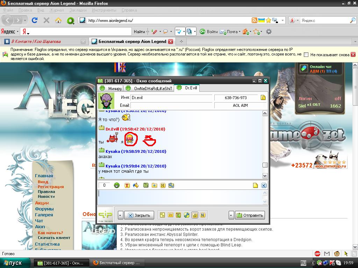Open the Файл menu
This screenshot has height=268, width=358.
tap(8, 10)
